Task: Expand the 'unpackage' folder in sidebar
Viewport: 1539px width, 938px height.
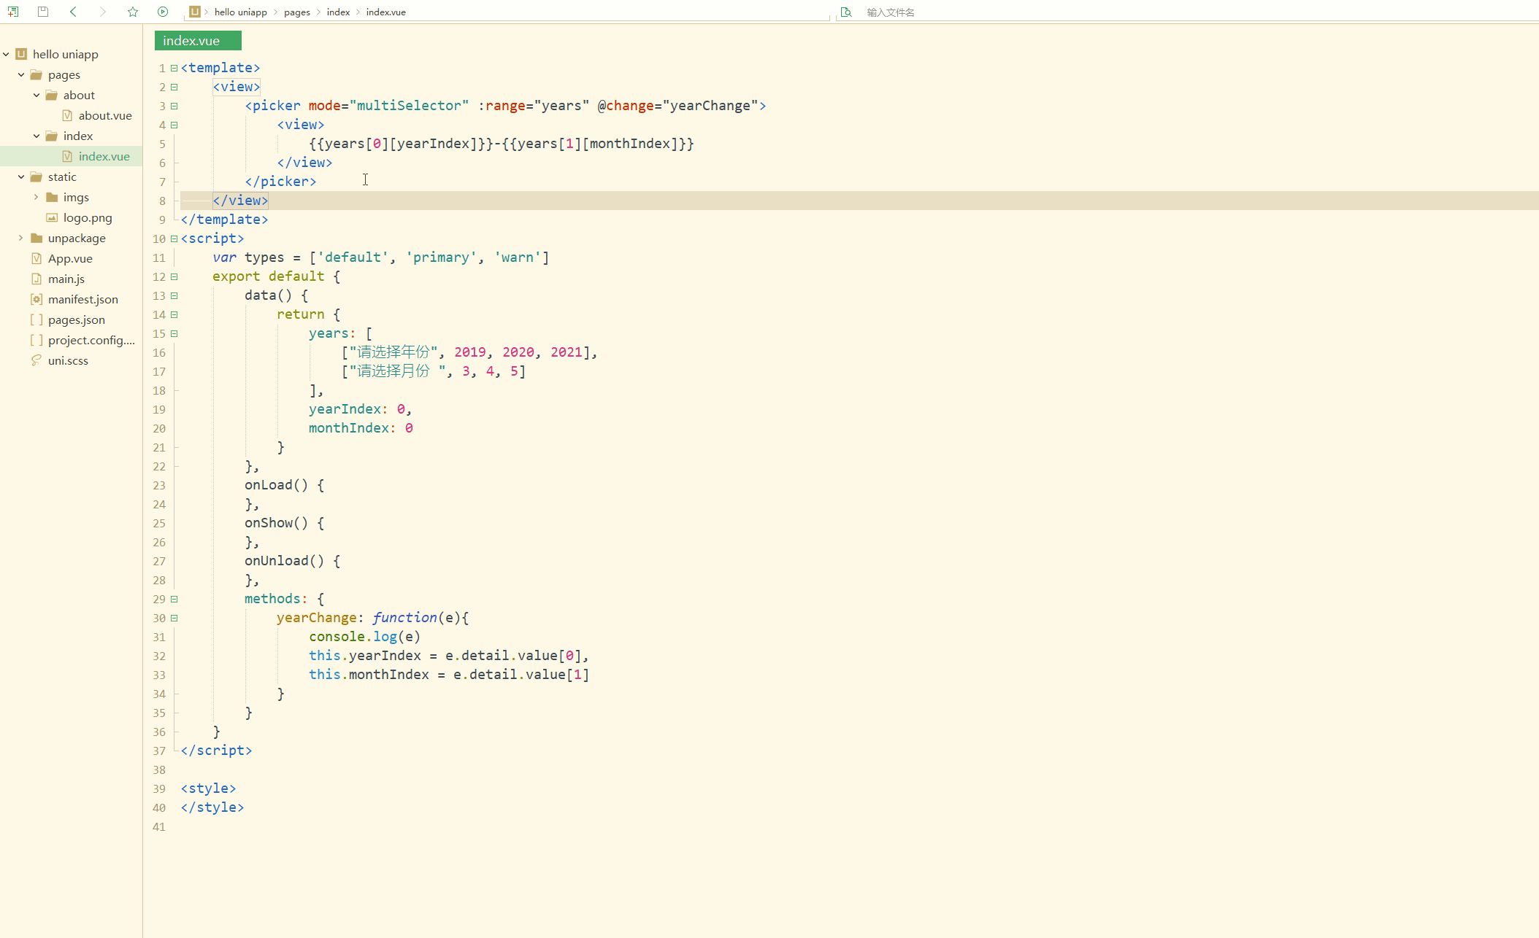Action: pos(20,237)
